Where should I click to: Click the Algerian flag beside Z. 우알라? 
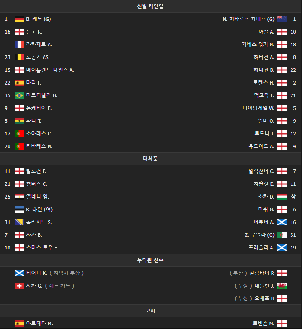point(282,235)
